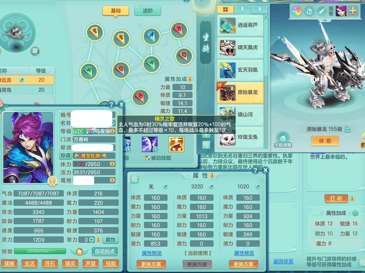
Task: Click rename pencil icon beside 3220 plan
Action: click(x=211, y=187)
